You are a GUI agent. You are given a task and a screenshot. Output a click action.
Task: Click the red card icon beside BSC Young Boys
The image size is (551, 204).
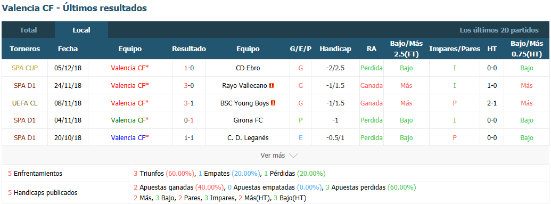click(x=273, y=103)
